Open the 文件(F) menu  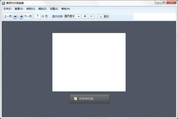[x=7, y=9]
